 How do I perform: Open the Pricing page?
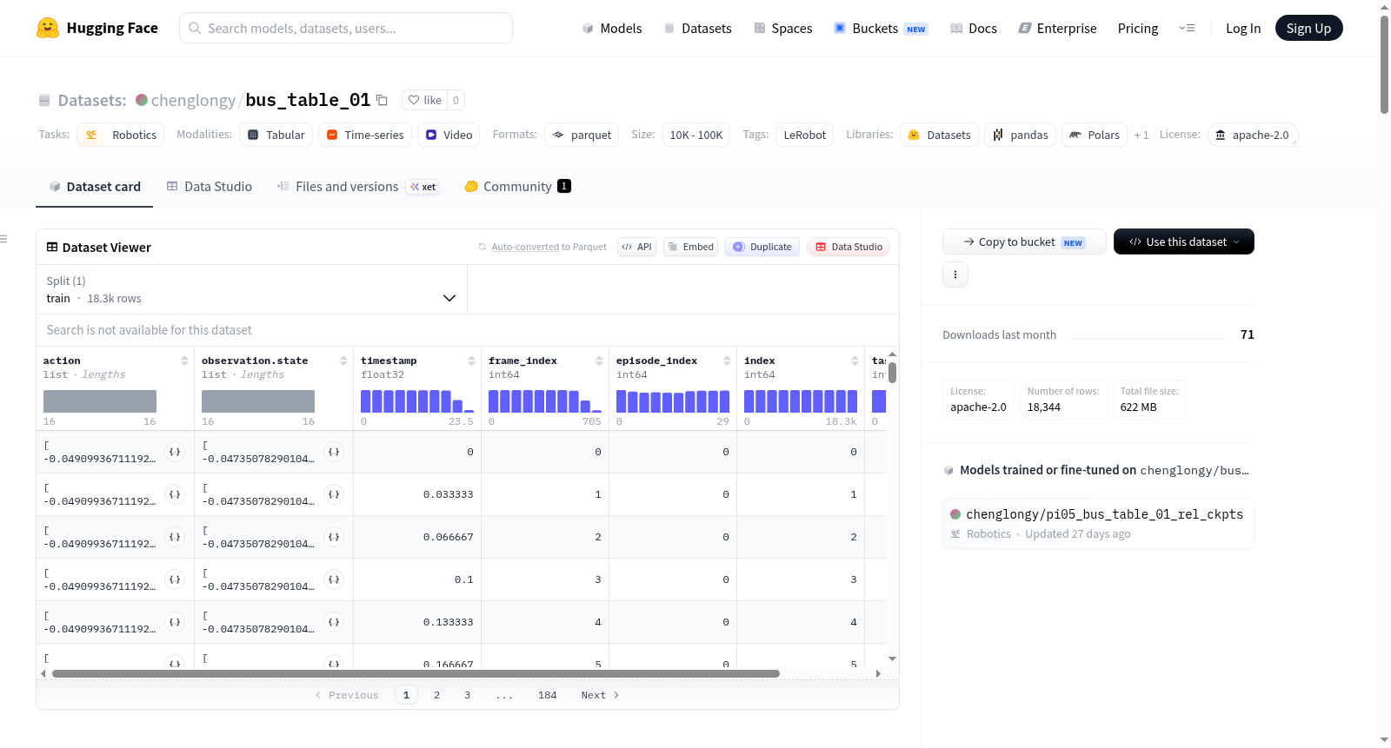tap(1138, 28)
